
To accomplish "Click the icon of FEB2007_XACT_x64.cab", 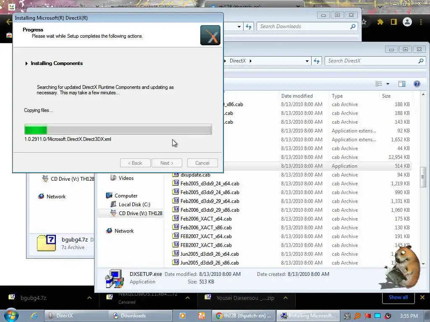I will (x=176, y=236).
